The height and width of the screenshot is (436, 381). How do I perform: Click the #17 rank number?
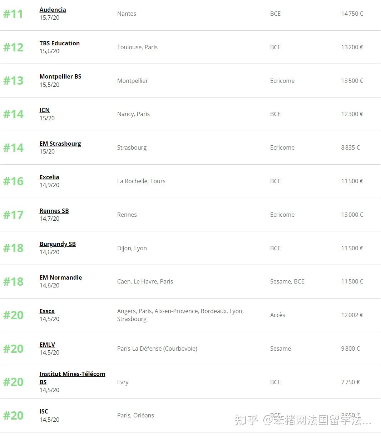13,215
